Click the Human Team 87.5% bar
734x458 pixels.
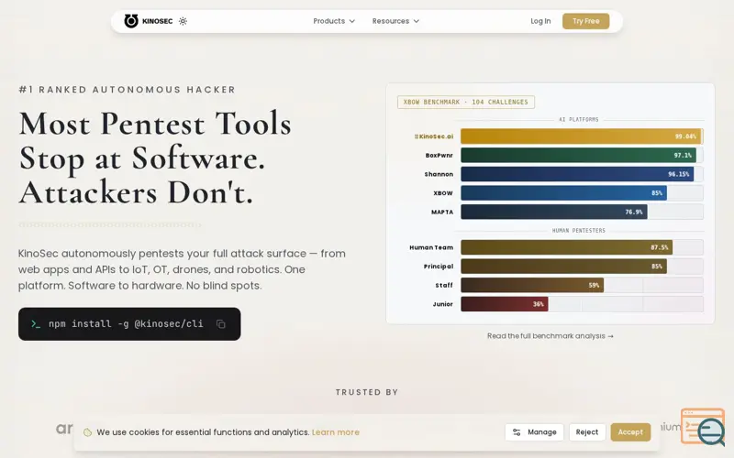pyautogui.click(x=566, y=247)
